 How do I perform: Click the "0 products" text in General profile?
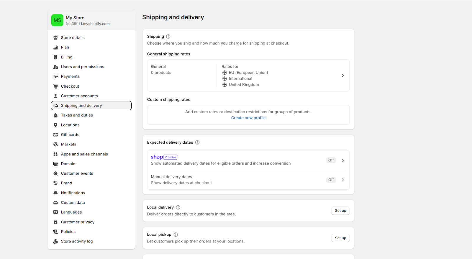(x=161, y=73)
